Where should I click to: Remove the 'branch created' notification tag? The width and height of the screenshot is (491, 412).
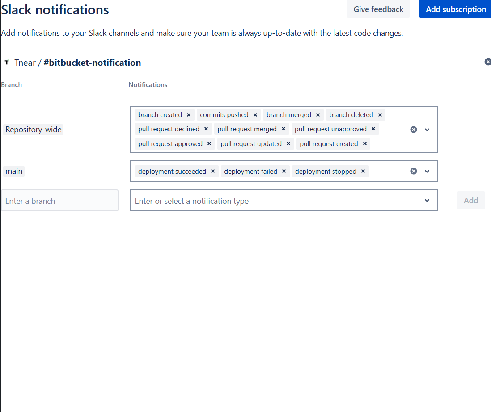click(x=189, y=115)
